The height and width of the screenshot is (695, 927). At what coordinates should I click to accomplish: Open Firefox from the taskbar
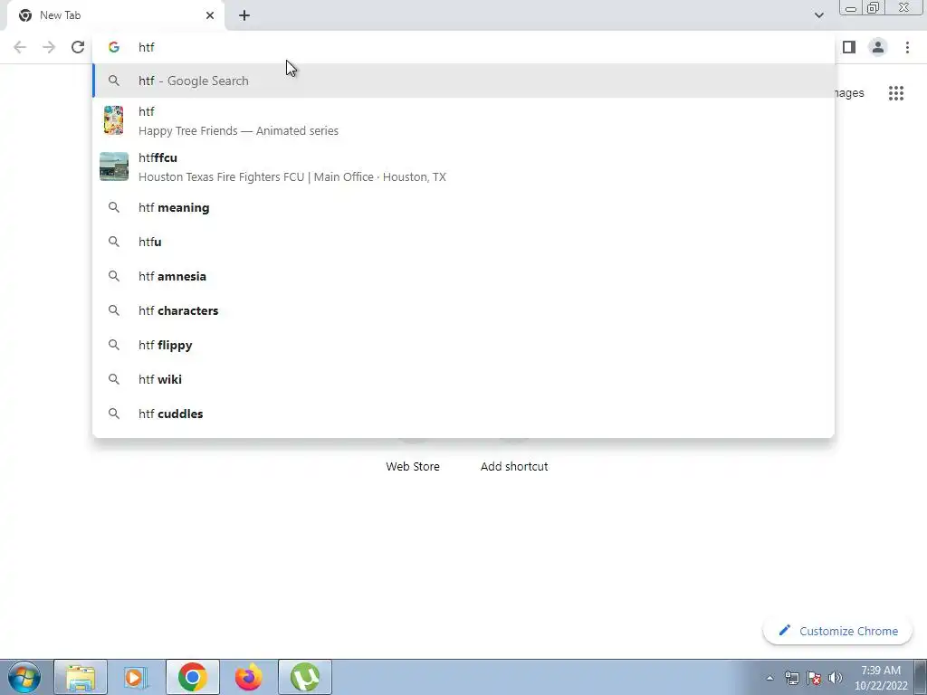click(248, 677)
